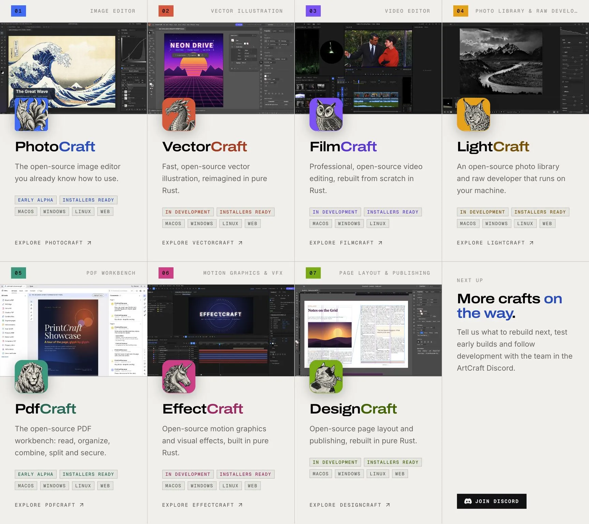This screenshot has width=589, height=524.
Task: Open the Explore PhotoCraft link
Action: pyautogui.click(x=53, y=243)
